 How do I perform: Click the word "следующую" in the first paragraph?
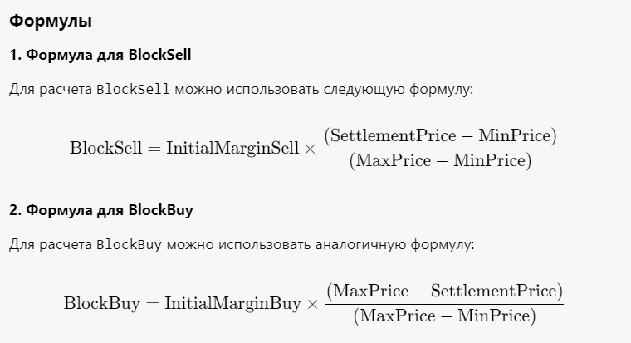click(366, 89)
